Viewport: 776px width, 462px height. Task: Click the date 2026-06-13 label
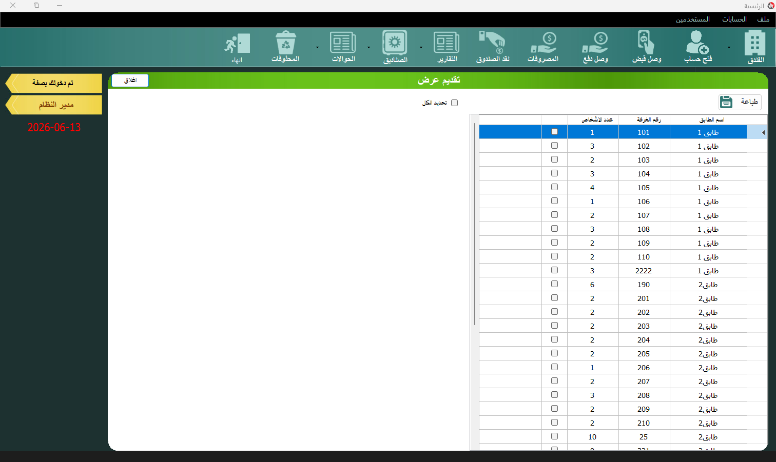pyautogui.click(x=54, y=128)
